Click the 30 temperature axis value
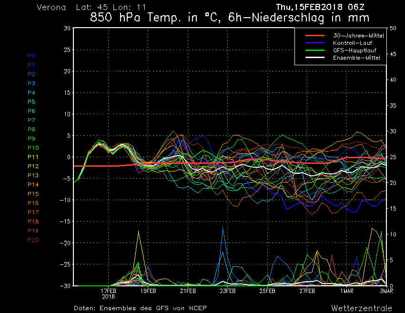Screen dimensions: 405x313 [67, 28]
